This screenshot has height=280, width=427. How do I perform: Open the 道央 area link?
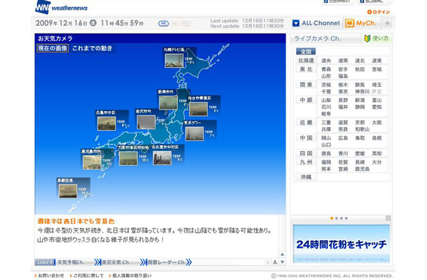tap(326, 61)
